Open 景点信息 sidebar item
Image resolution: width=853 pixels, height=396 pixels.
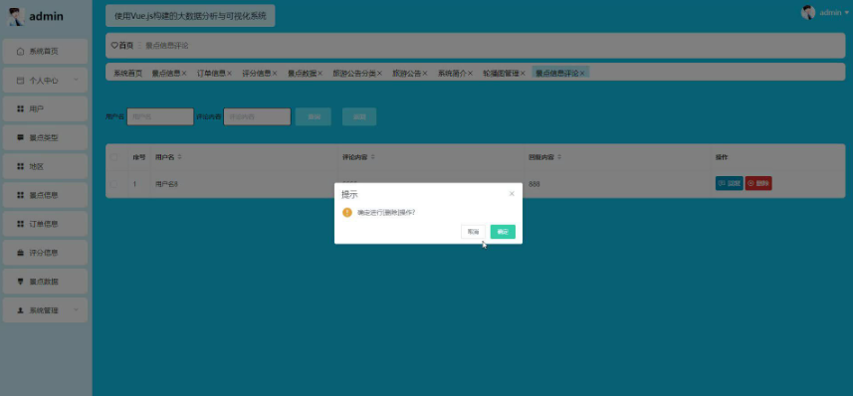tap(45, 195)
